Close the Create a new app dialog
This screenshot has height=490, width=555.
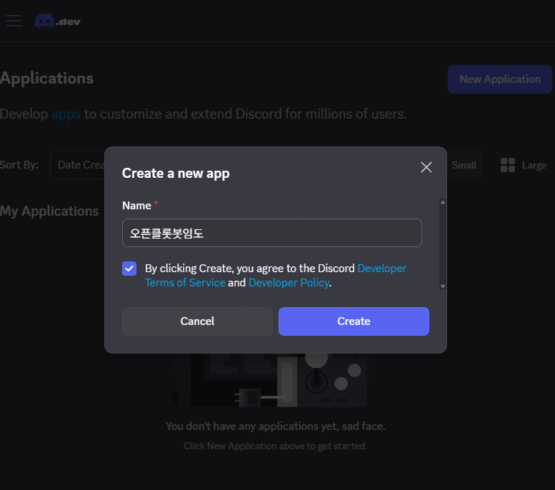[426, 167]
